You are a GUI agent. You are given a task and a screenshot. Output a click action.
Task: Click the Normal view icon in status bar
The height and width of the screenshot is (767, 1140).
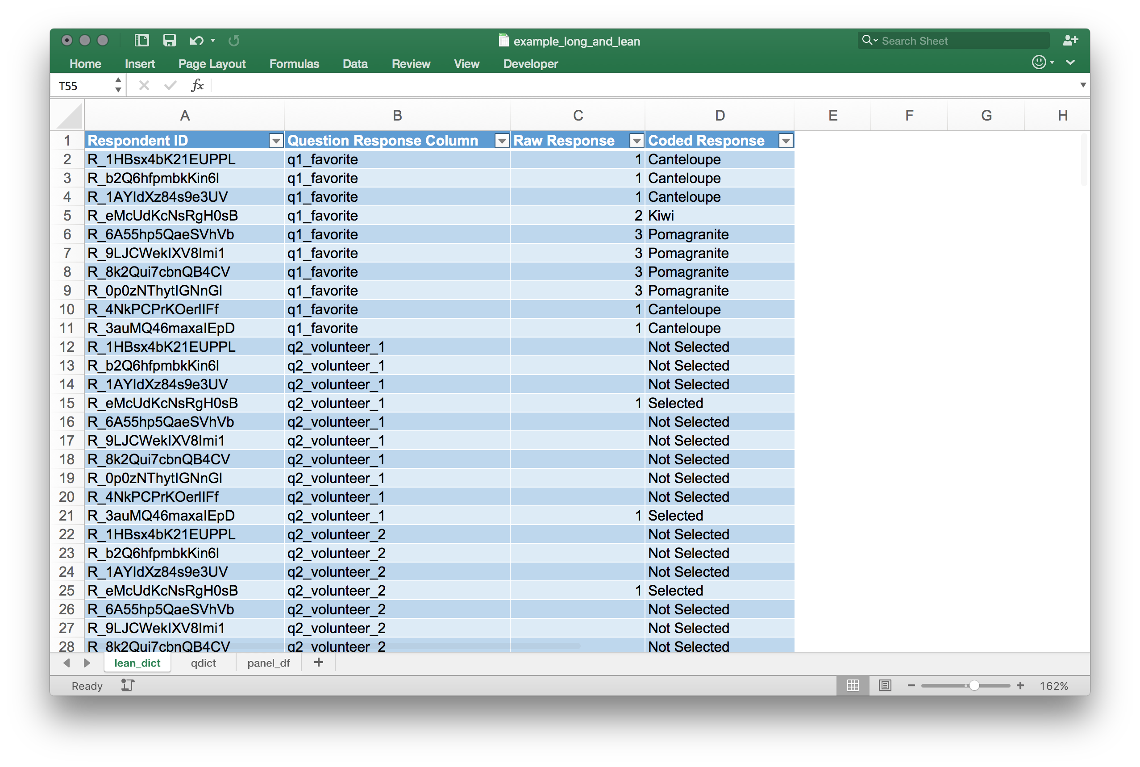point(853,685)
